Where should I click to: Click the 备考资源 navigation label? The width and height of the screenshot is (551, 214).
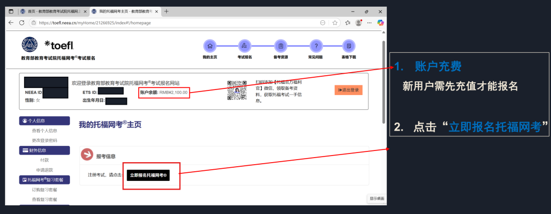[x=281, y=57]
